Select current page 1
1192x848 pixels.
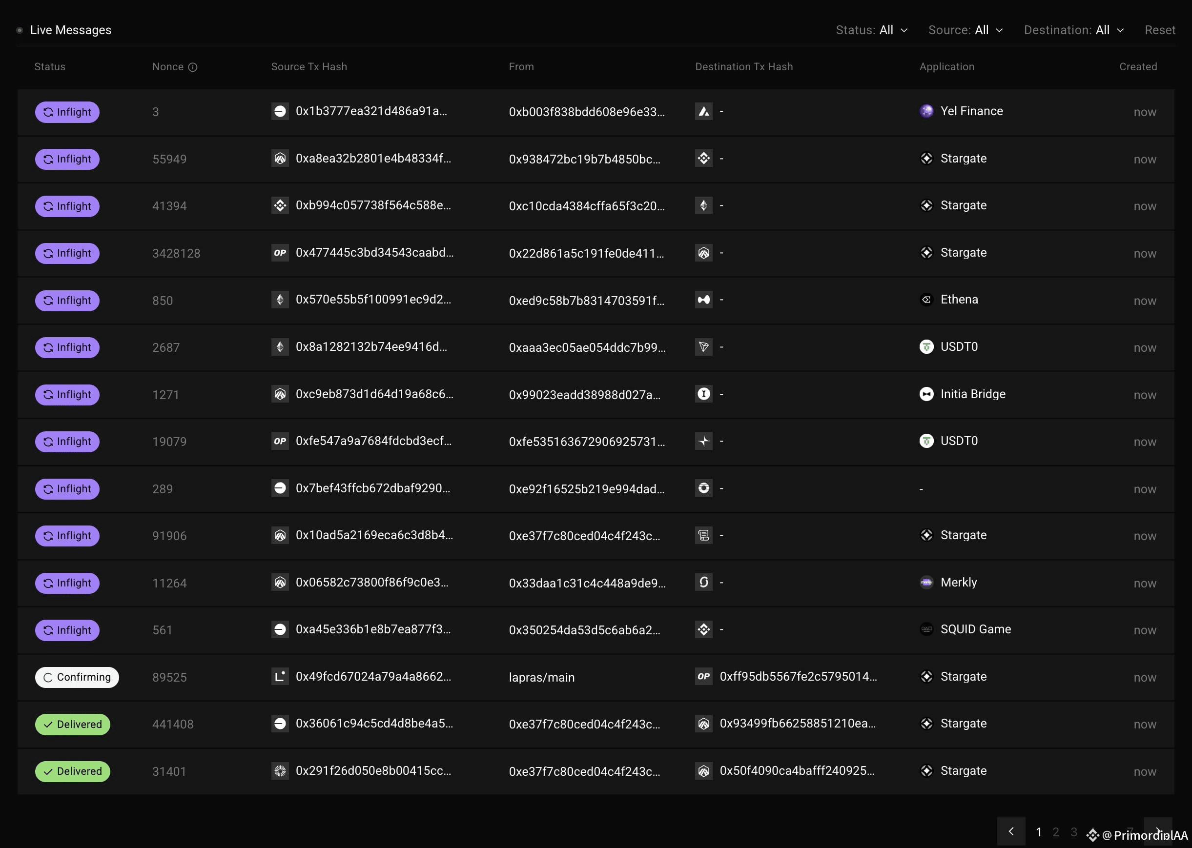coord(1038,832)
